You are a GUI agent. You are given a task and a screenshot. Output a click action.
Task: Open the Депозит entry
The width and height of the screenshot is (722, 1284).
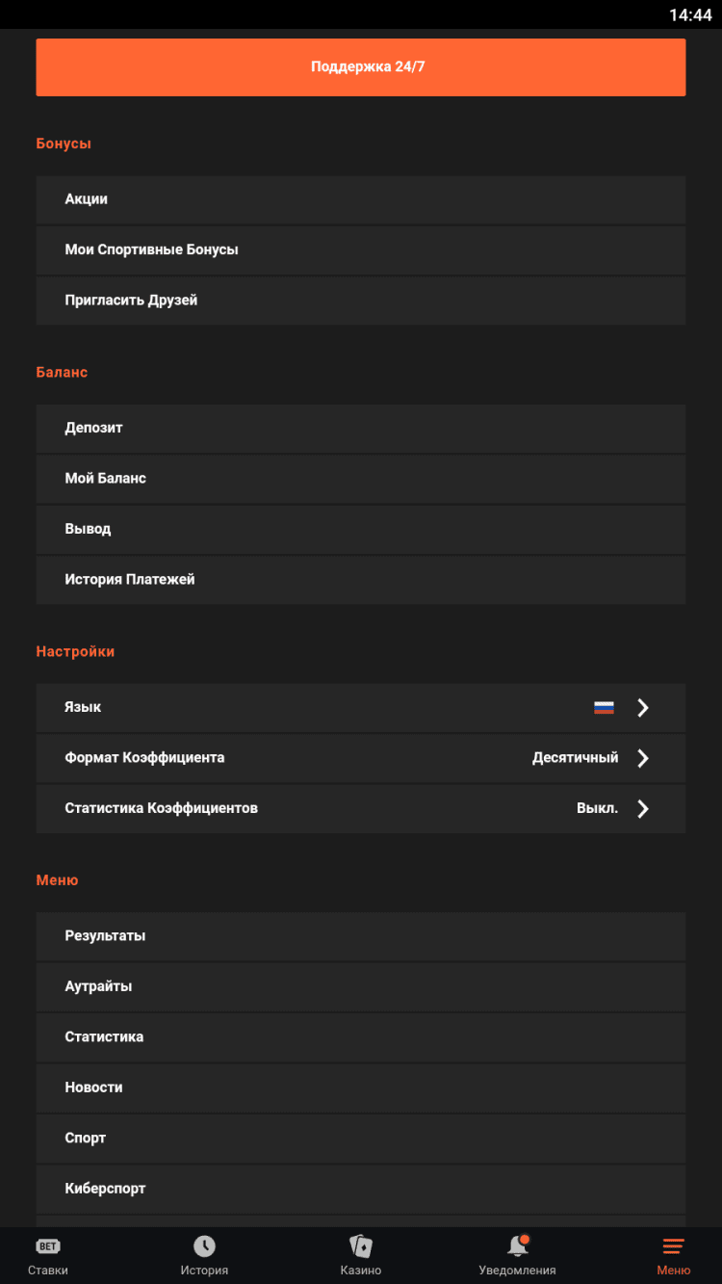[93, 428]
